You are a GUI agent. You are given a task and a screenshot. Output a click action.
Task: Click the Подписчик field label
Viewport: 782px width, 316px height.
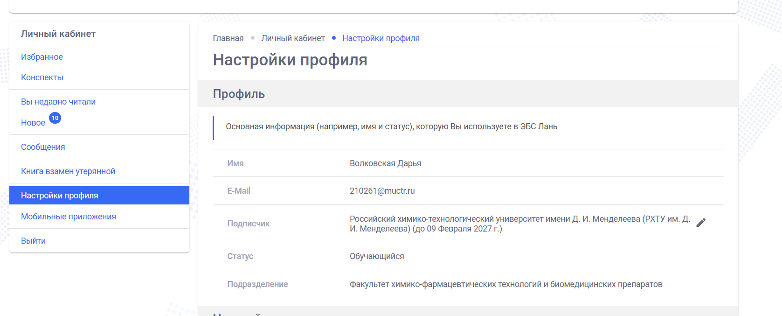(x=249, y=224)
